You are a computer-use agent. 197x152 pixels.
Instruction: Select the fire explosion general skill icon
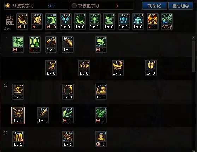point(153,22)
